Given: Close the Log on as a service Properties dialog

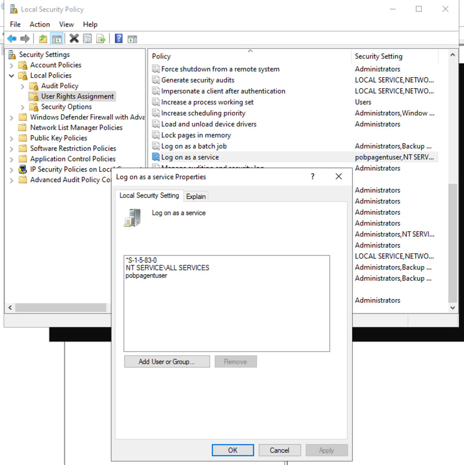Looking at the screenshot, I should (339, 176).
